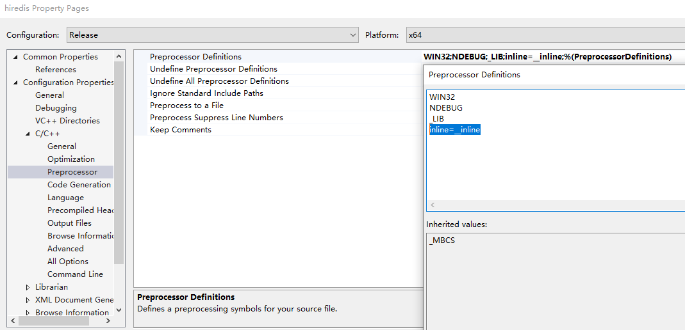
Task: Click the _MBCS inherited value
Action: pyautogui.click(x=442, y=240)
